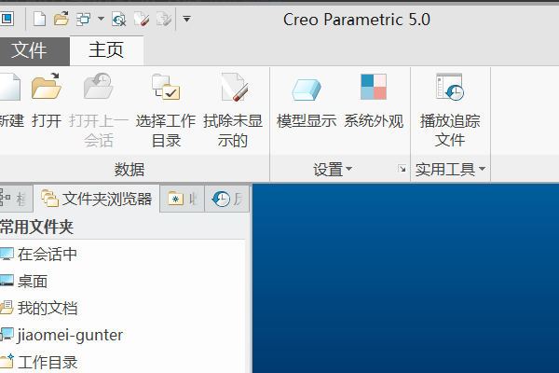Select 桌面 in common folders
559x373 pixels.
point(24,282)
